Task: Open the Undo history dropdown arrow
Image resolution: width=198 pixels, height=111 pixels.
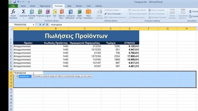Action: [x=20, y=2]
